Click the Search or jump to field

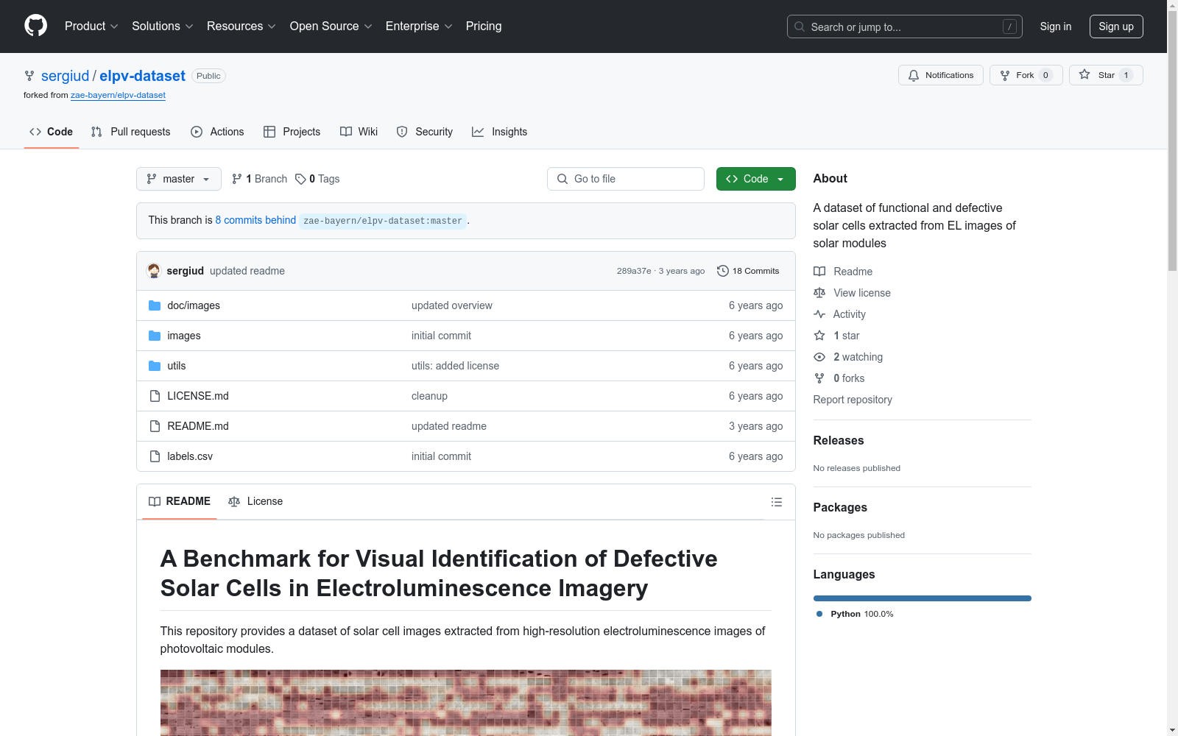pyautogui.click(x=905, y=26)
